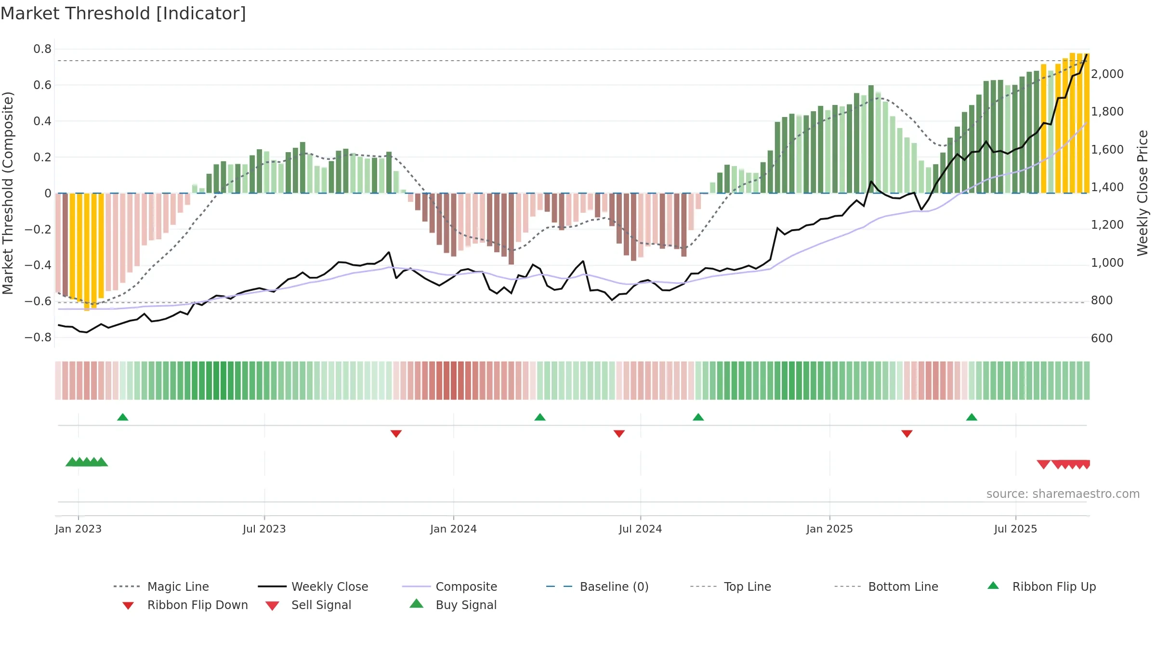Image resolution: width=1156 pixels, height=650 pixels.
Task: Click the 0.6 composite axis label
Action: coord(42,85)
